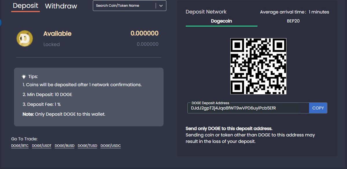Open the DOGE/USDT trading pair
The image size is (347, 169).
(x=42, y=146)
